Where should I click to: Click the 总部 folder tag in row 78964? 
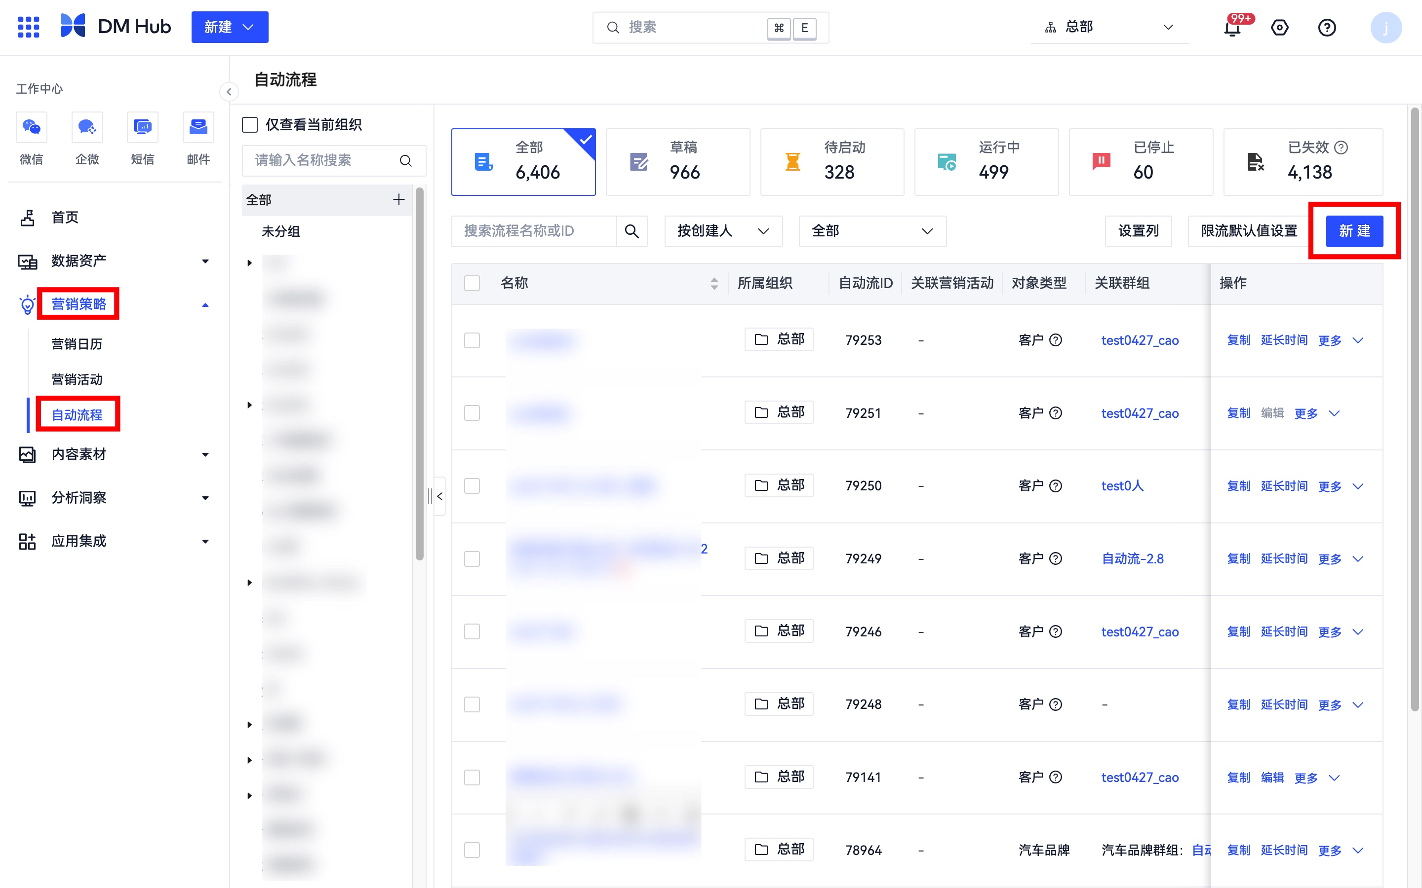click(779, 849)
